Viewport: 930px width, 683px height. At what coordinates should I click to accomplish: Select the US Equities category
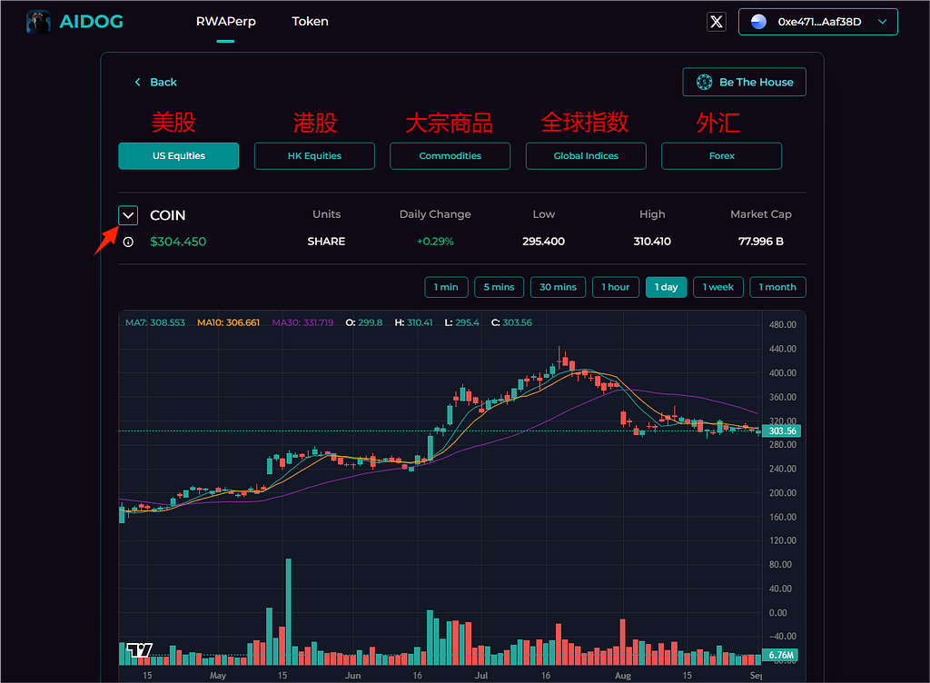coord(179,156)
